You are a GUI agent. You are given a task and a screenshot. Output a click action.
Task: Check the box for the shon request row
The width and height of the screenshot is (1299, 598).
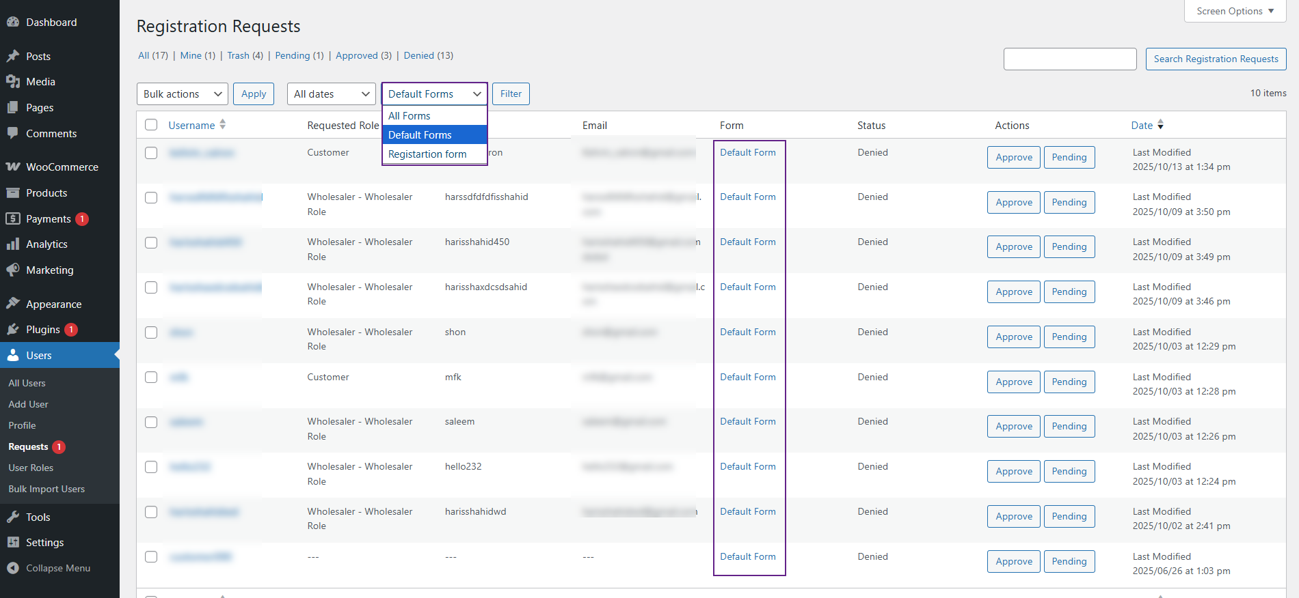coord(151,332)
